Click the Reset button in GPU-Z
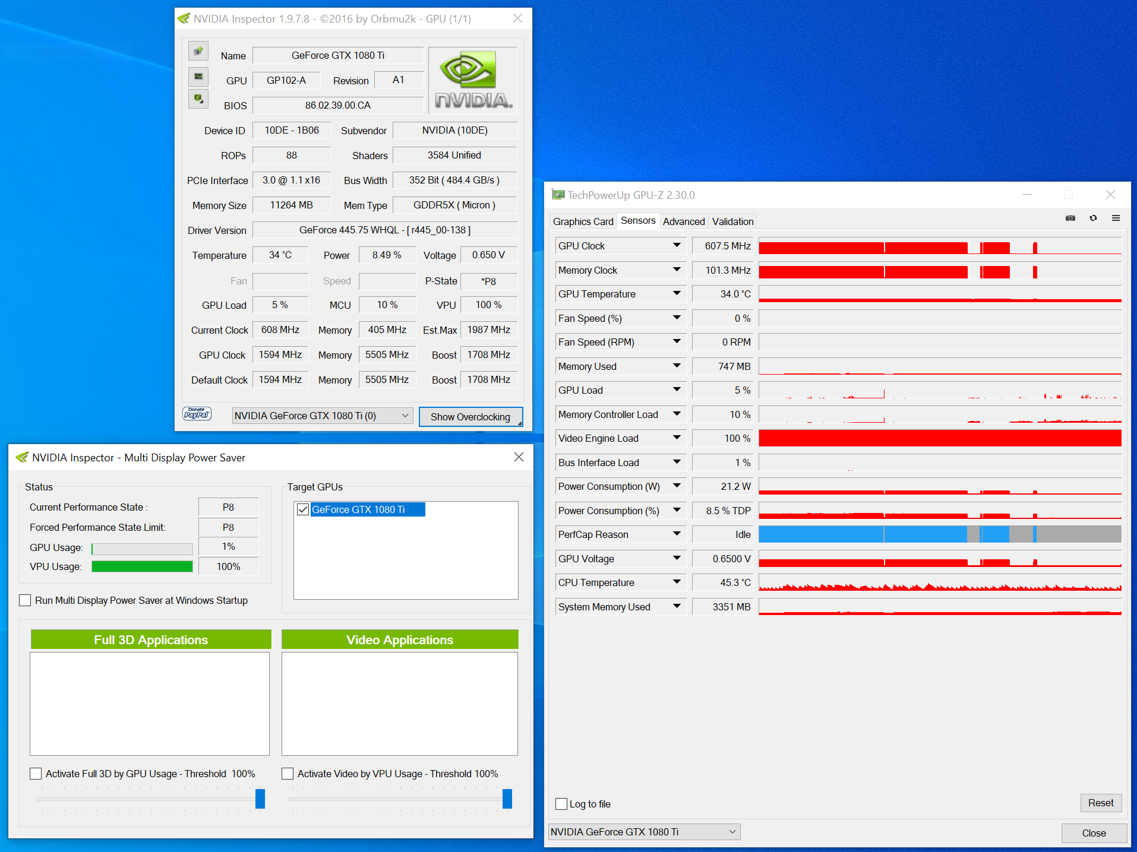The width and height of the screenshot is (1137, 852). click(x=1101, y=803)
